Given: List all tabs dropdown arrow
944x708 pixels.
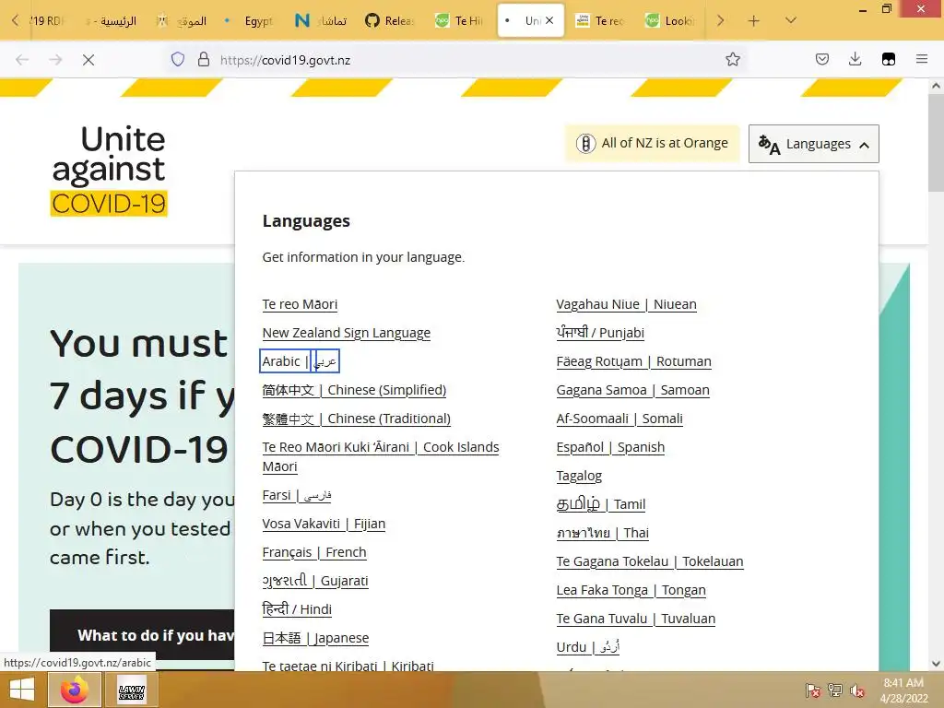Looking at the screenshot, I should [791, 20].
